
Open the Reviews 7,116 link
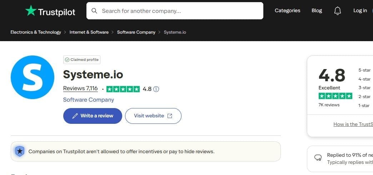[80, 88]
